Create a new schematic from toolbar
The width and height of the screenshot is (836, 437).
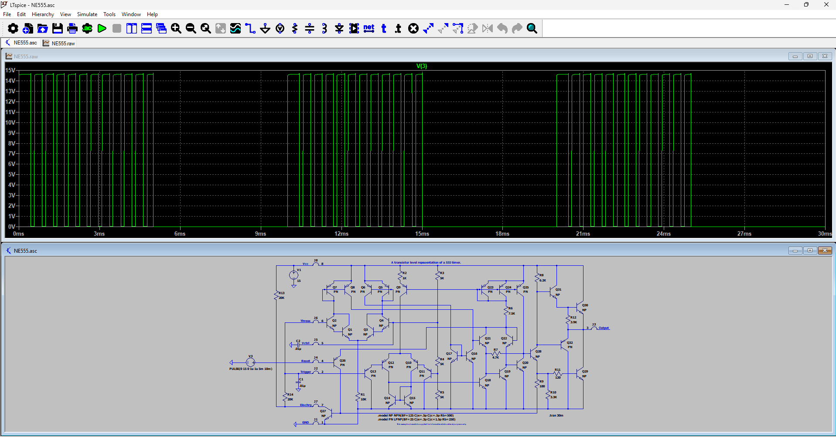pyautogui.click(x=28, y=29)
